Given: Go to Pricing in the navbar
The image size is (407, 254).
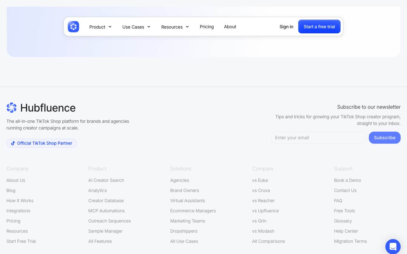Looking at the screenshot, I should 207,27.
